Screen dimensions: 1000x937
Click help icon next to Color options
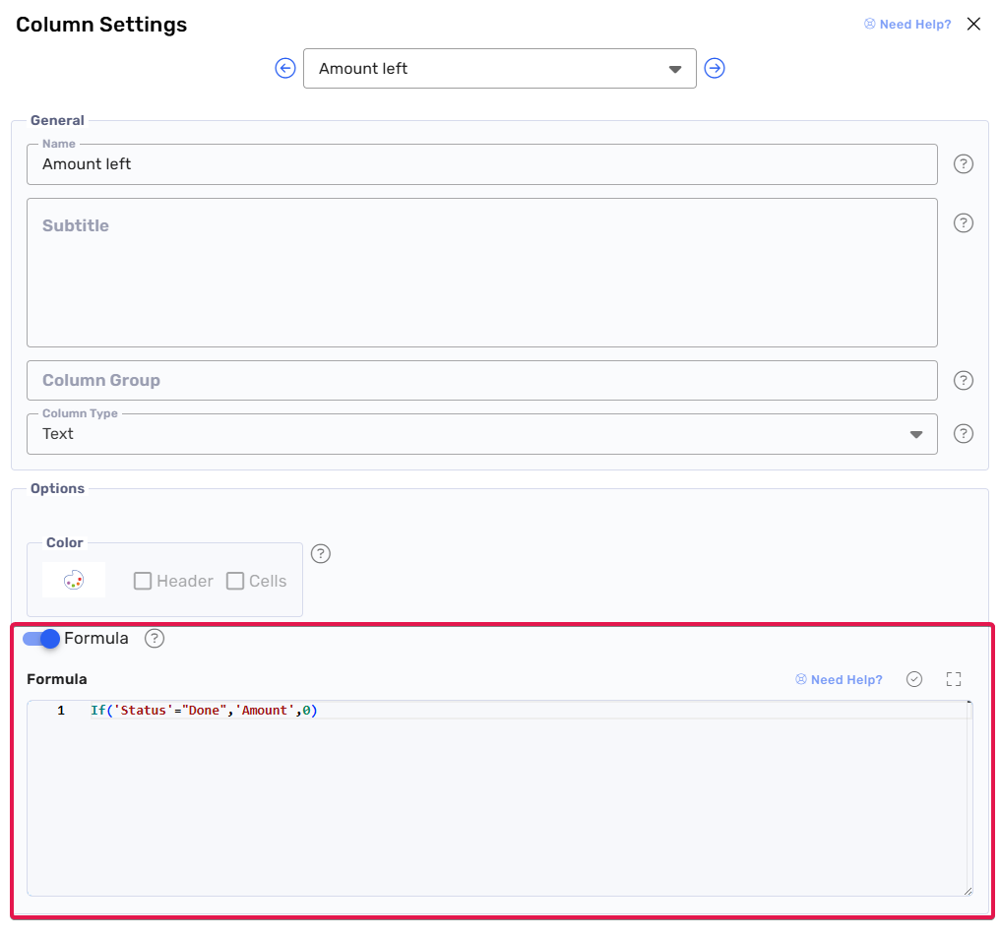pyautogui.click(x=321, y=553)
